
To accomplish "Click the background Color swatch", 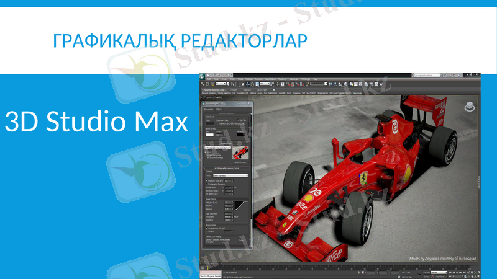I will [x=210, y=123].
